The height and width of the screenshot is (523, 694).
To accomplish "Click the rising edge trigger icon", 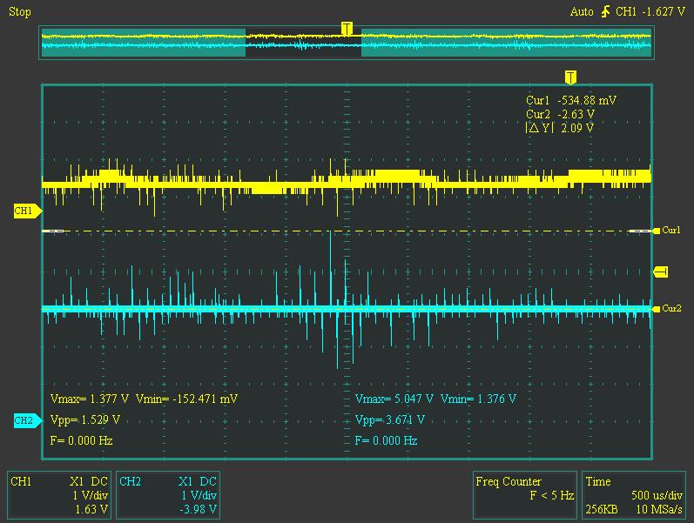I will pyautogui.click(x=605, y=12).
